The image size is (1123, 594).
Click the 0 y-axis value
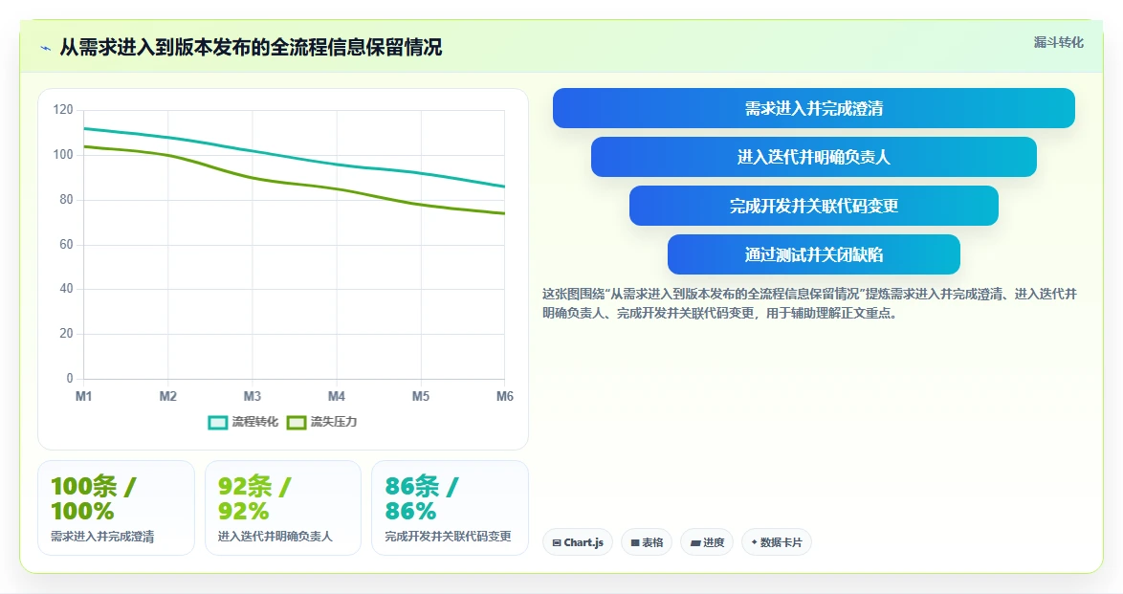[x=70, y=379]
